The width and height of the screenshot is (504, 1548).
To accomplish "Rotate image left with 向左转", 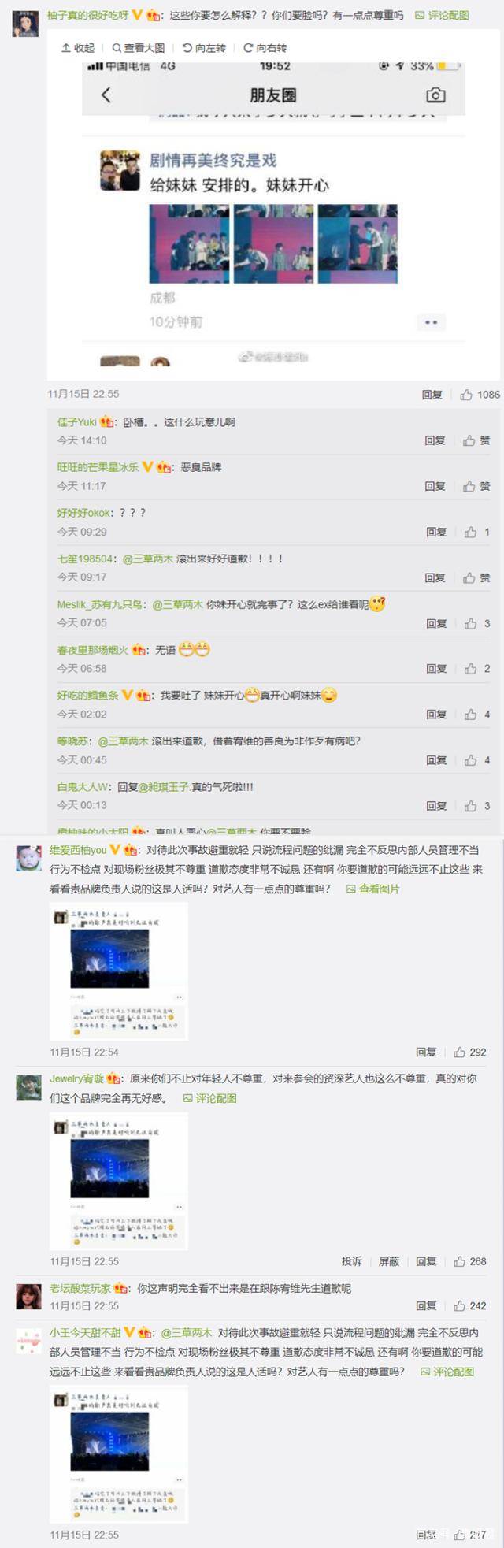I will (204, 48).
